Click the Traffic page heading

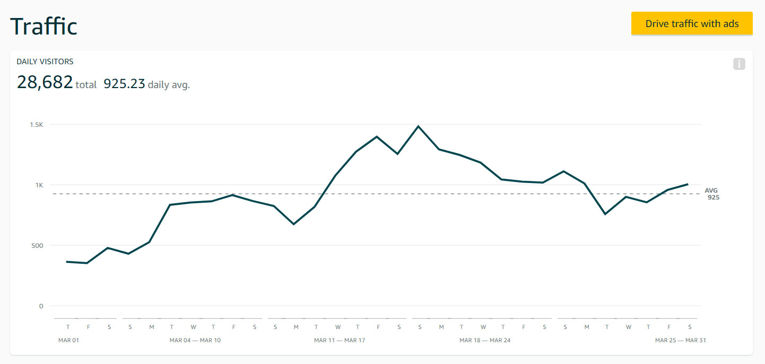tap(44, 25)
